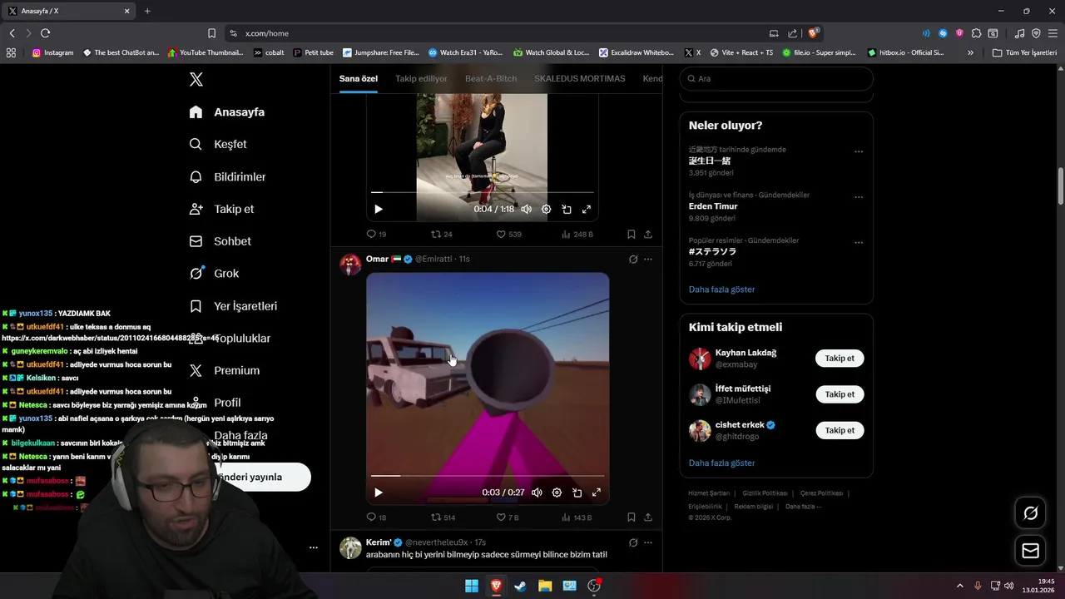Reply to Omar's post with 18 comments
The width and height of the screenshot is (1065, 599).
(376, 517)
